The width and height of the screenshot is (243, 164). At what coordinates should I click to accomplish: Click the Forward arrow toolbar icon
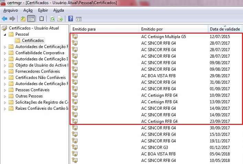(12, 19)
